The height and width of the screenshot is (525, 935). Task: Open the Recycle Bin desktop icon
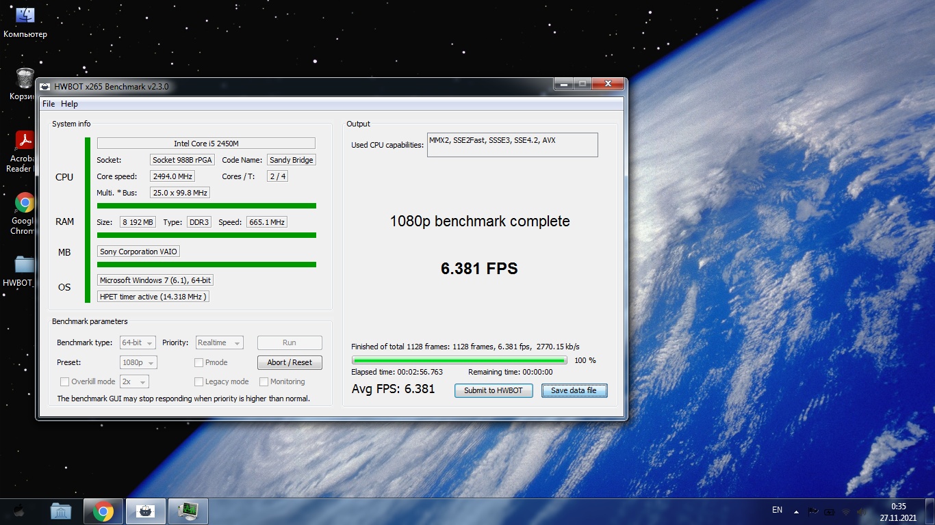click(x=25, y=83)
